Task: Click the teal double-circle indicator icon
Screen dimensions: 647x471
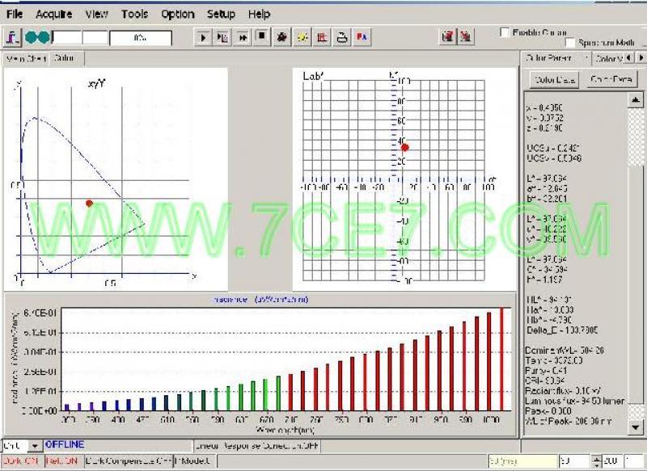Action: coord(37,37)
